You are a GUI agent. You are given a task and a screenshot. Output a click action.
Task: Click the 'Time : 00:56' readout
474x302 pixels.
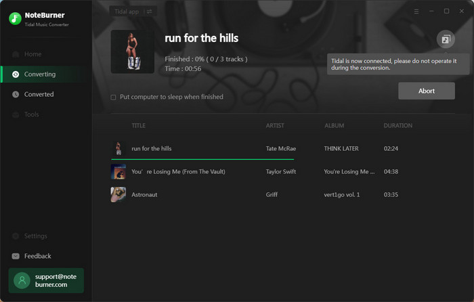(183, 69)
